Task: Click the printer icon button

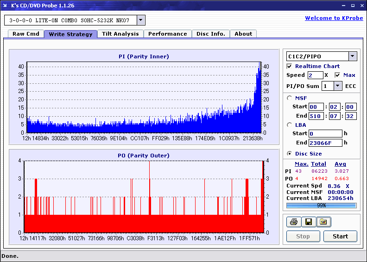Action: tap(293, 222)
